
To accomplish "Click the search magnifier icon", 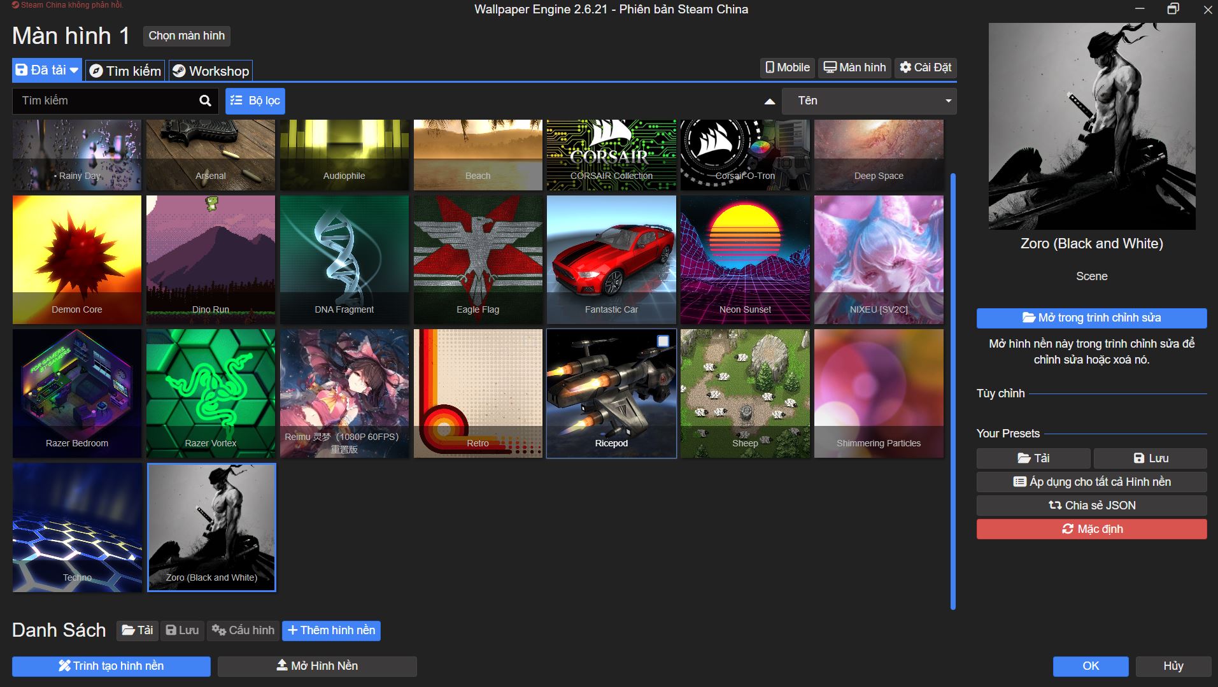I will 205,101.
